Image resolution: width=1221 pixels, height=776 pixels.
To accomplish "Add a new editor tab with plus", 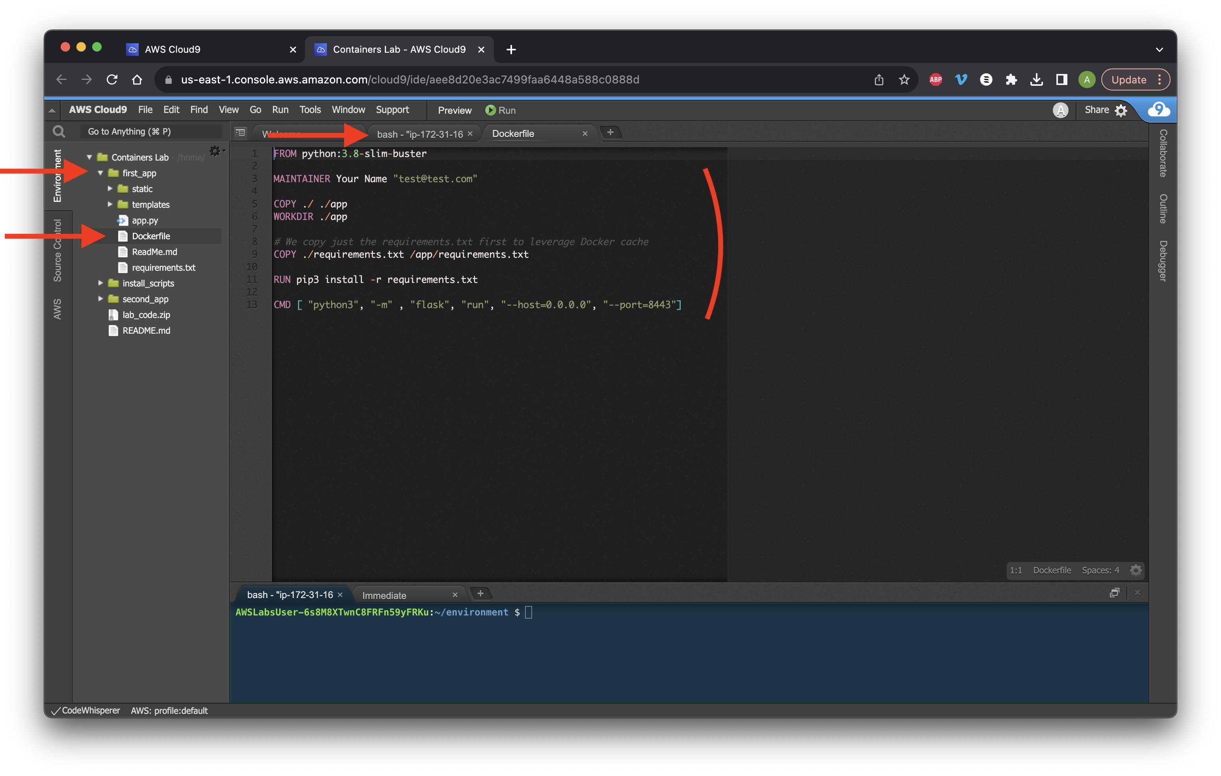I will [610, 132].
